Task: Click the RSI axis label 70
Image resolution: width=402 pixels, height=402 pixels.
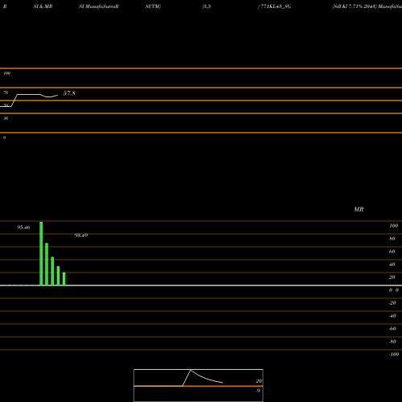Action: coord(6,92)
